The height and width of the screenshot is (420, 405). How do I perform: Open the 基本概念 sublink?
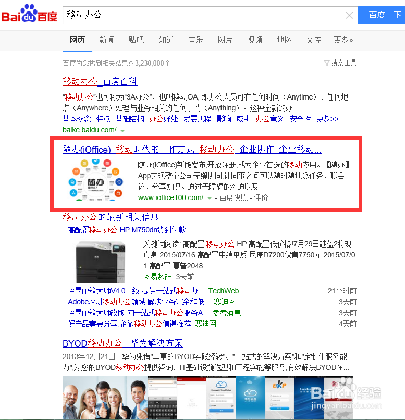click(77, 119)
